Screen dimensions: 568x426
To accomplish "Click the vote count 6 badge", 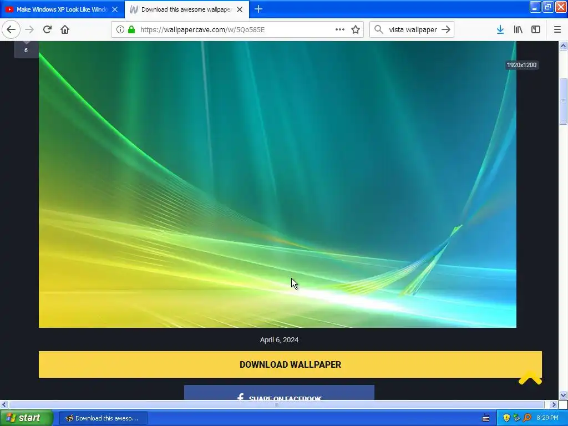I will [26, 50].
